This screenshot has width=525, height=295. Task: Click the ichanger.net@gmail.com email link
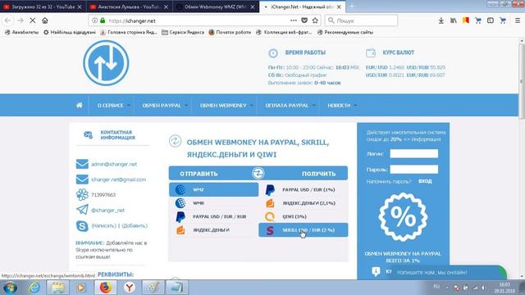pyautogui.click(x=118, y=179)
